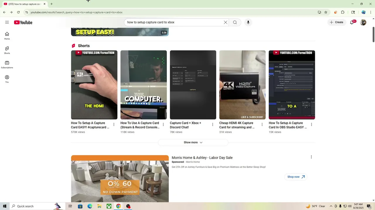The width and height of the screenshot is (375, 210).
Task: Open 'Cheap HDMI 4K Capture Card' title
Action: (x=237, y=125)
